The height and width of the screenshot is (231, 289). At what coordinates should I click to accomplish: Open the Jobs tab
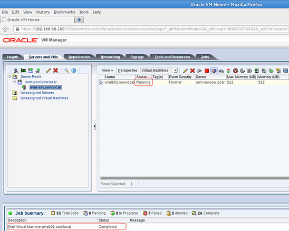tap(205, 57)
